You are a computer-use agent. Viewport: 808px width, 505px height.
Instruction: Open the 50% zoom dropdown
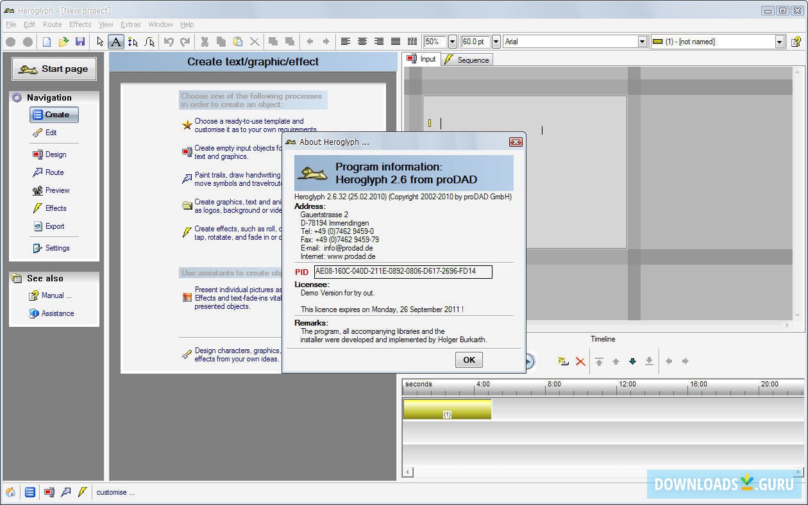(452, 42)
